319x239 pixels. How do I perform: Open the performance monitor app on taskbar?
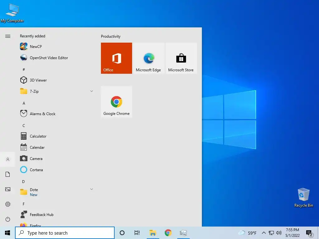[x=183, y=233]
